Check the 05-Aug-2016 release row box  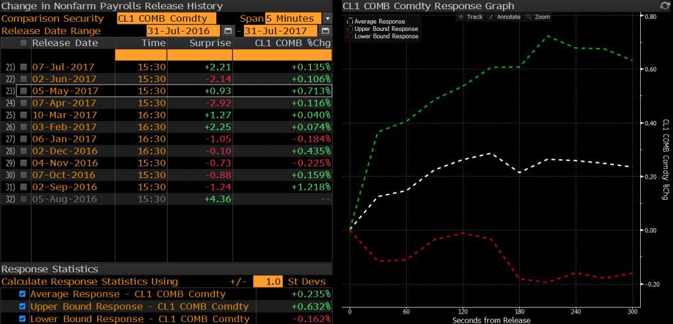[x=24, y=199]
